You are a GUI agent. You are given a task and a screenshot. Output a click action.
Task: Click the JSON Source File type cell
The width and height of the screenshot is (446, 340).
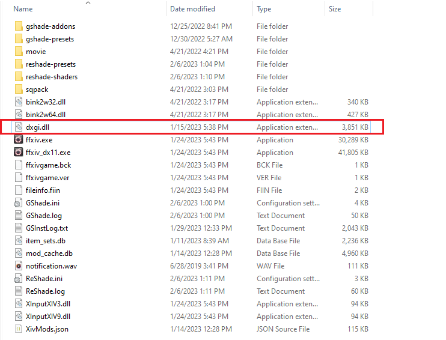pos(283,329)
